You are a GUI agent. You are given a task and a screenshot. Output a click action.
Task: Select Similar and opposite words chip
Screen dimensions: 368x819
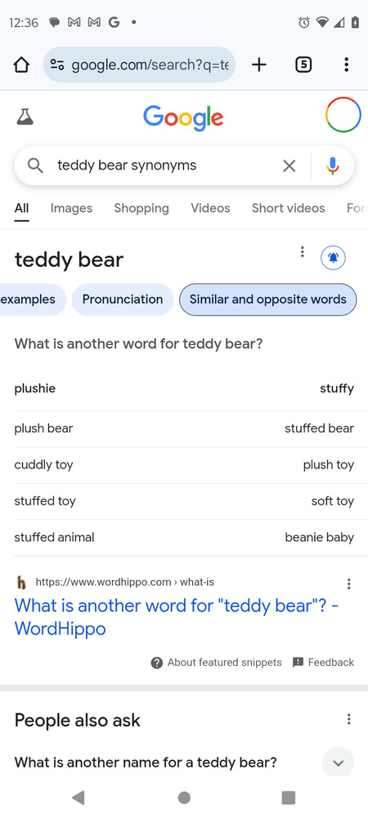[268, 300]
